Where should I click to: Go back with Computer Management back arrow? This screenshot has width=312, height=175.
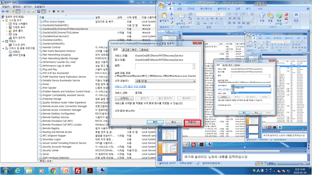pyautogui.click(x=3, y=11)
